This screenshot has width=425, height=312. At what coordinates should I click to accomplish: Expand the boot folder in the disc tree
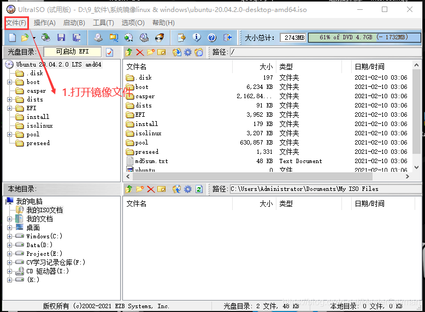coord(10,82)
